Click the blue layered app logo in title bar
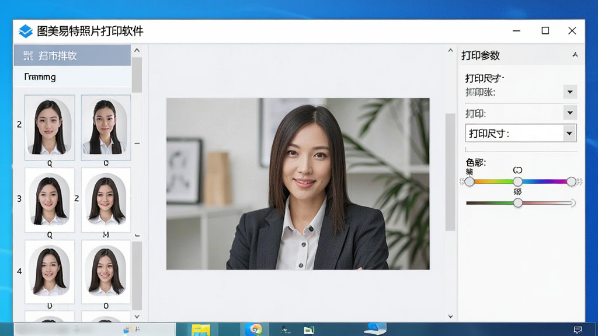 26,31
